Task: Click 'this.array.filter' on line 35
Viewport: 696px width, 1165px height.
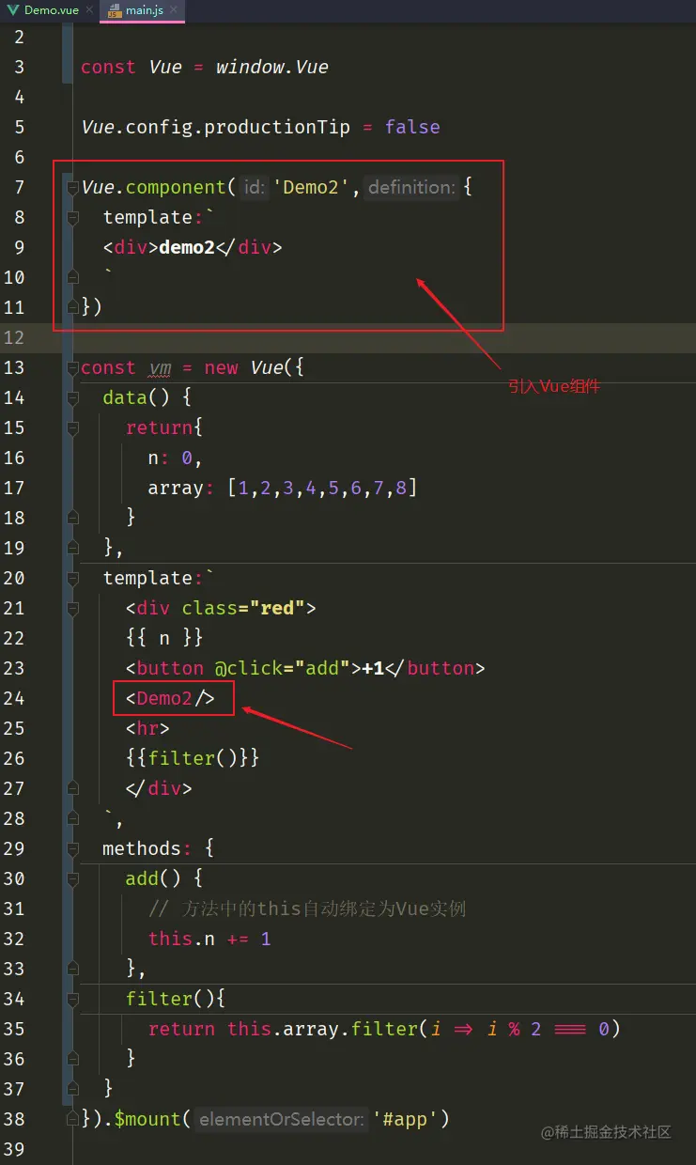Action: 323,1029
